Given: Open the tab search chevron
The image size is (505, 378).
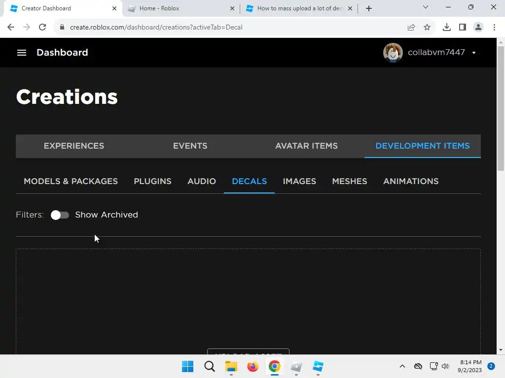Looking at the screenshot, I should click(426, 7).
